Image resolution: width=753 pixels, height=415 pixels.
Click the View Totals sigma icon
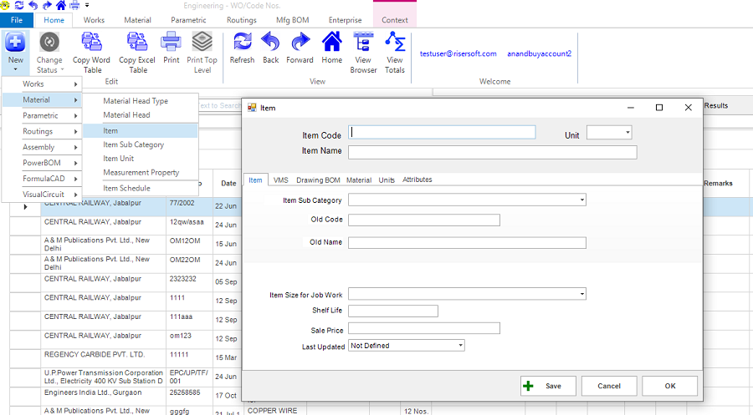pyautogui.click(x=395, y=43)
